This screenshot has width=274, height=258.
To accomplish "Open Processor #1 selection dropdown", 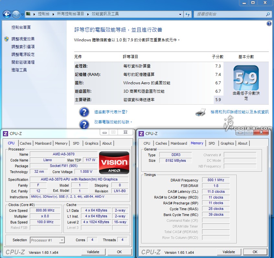I will click(x=47, y=240).
